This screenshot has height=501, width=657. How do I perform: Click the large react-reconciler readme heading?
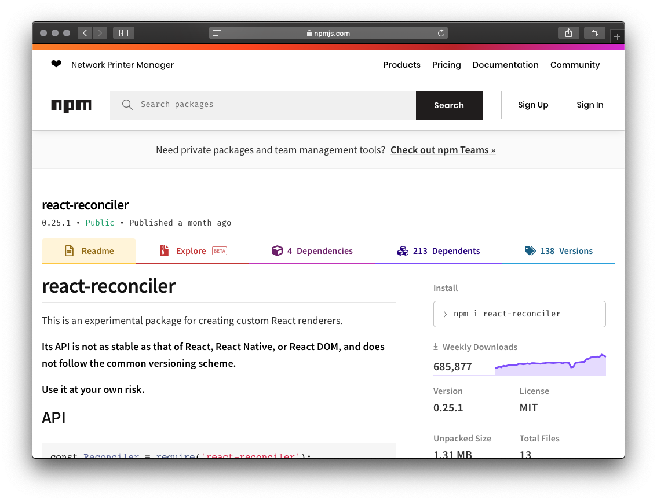(x=108, y=286)
